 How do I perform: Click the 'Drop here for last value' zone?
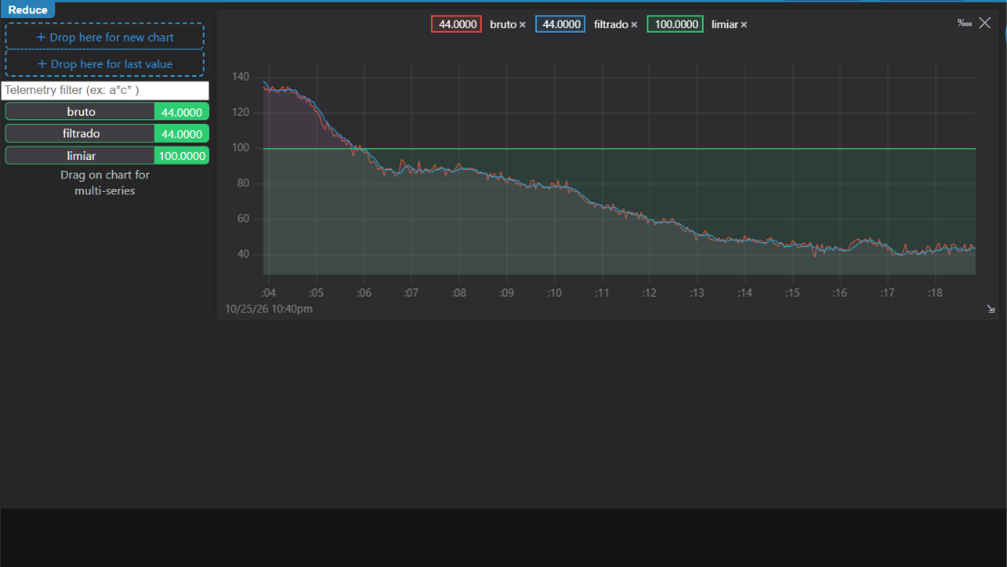coord(105,63)
